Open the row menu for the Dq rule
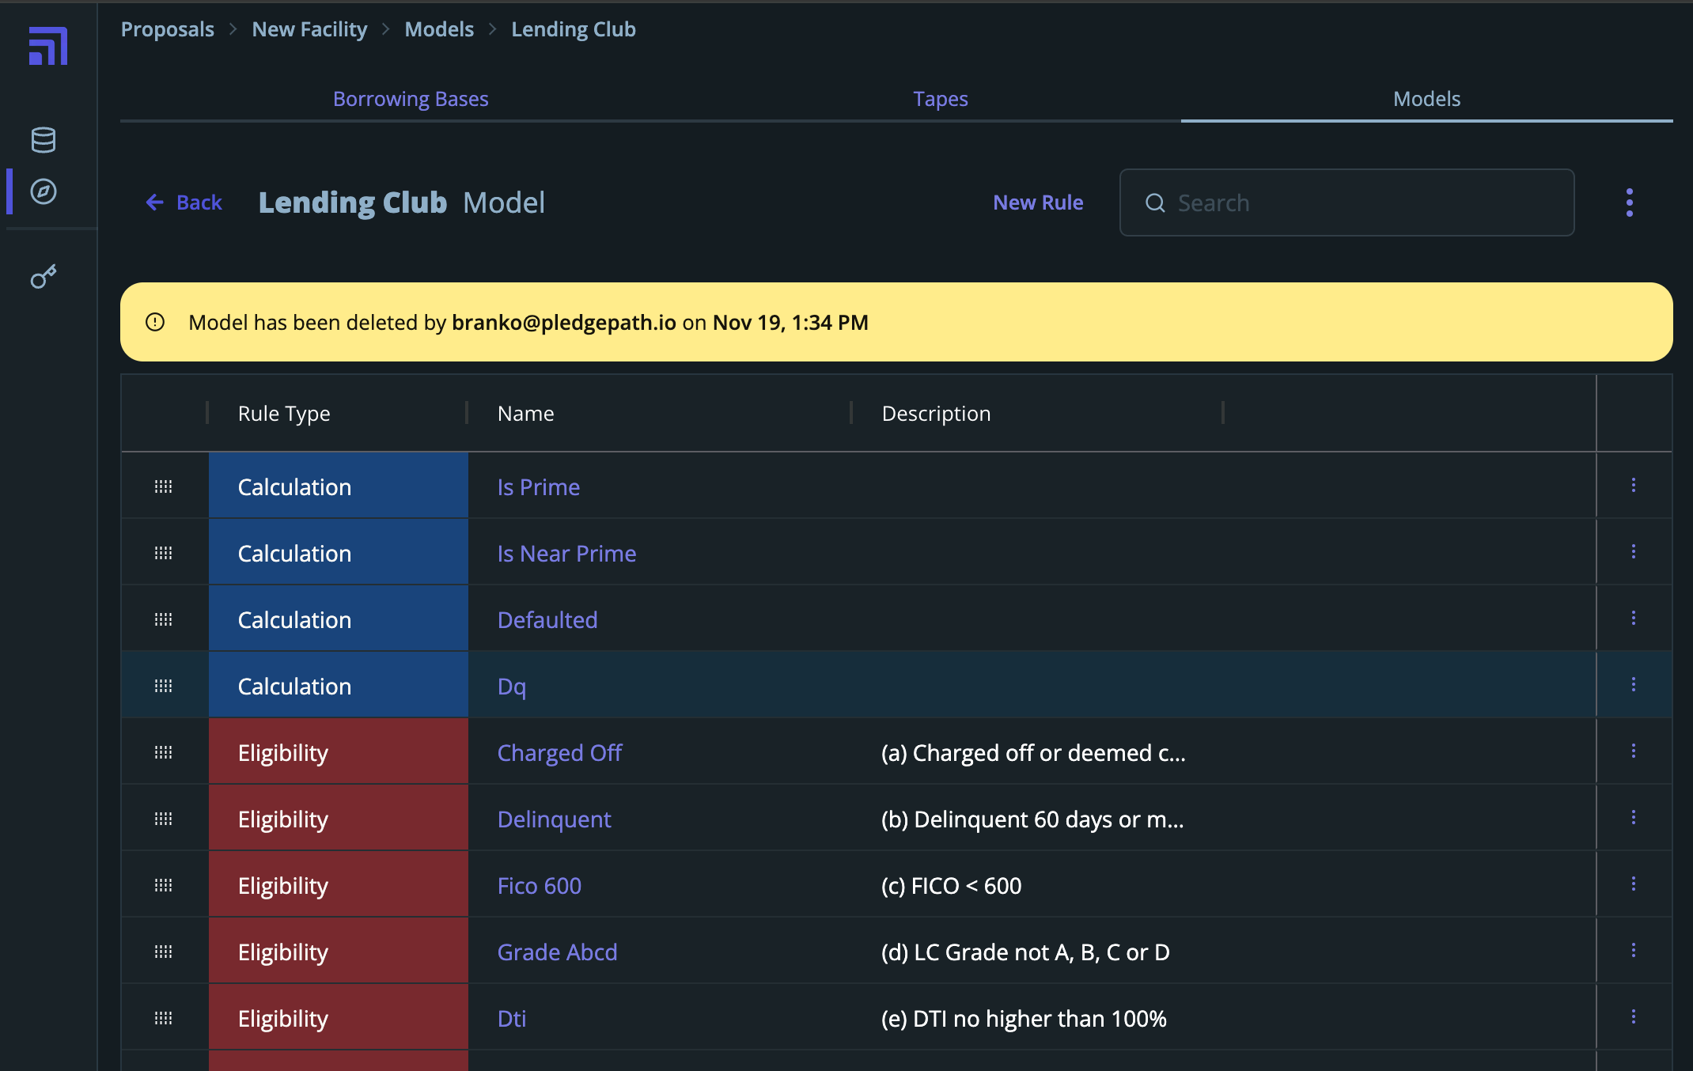This screenshot has height=1071, width=1693. pos(1633,685)
